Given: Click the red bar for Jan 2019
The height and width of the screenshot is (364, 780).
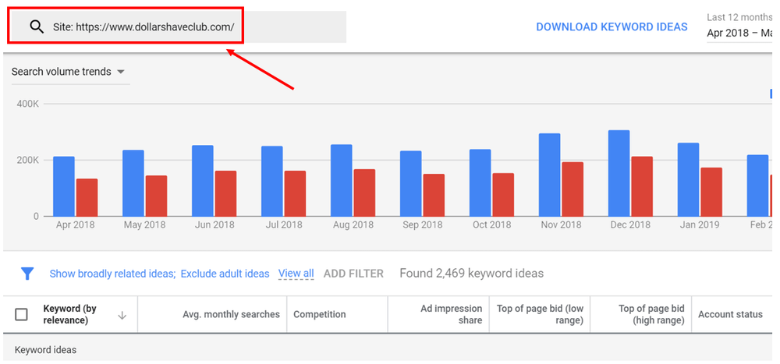Looking at the screenshot, I should click(711, 192).
